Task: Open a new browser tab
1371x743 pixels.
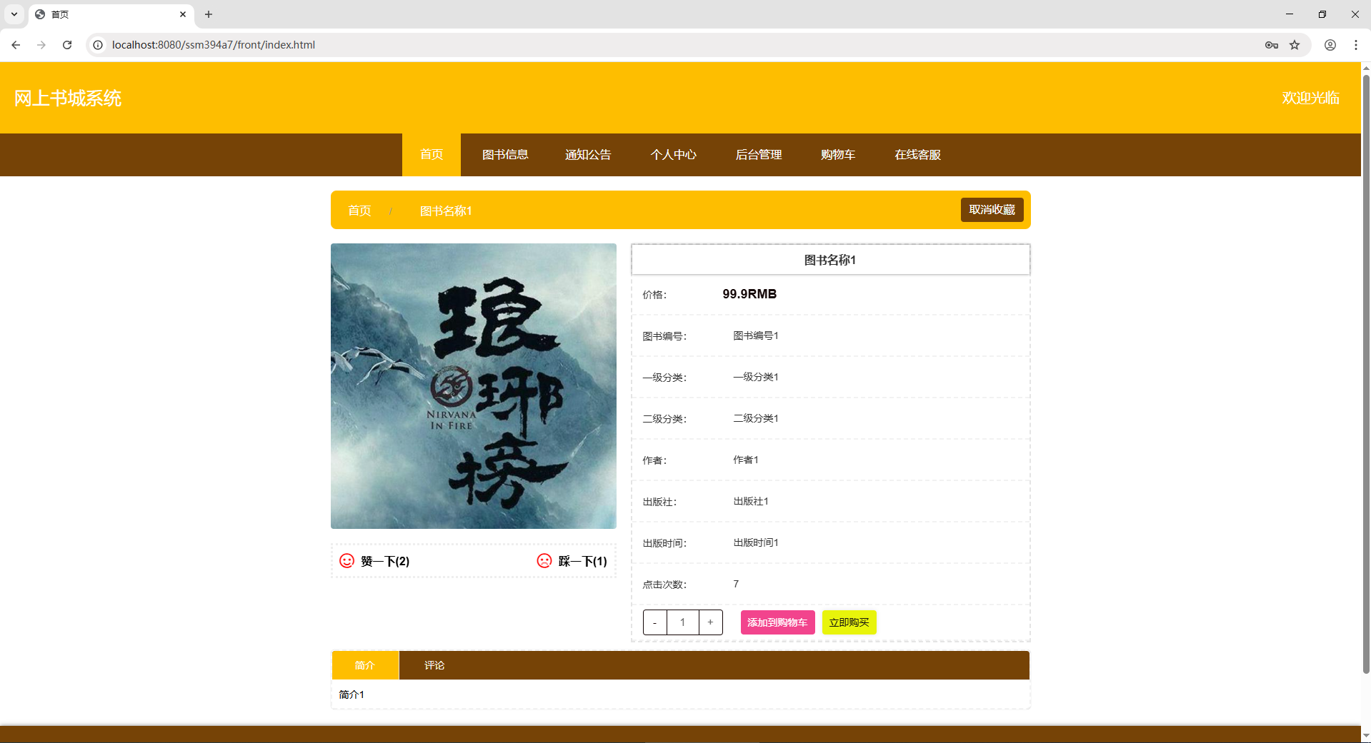Action: coord(209,14)
